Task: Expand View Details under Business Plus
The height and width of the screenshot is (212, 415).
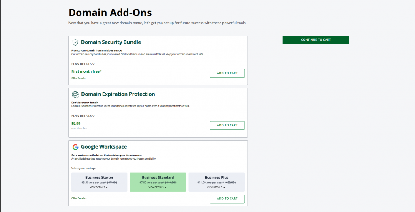Action: pyautogui.click(x=216, y=187)
